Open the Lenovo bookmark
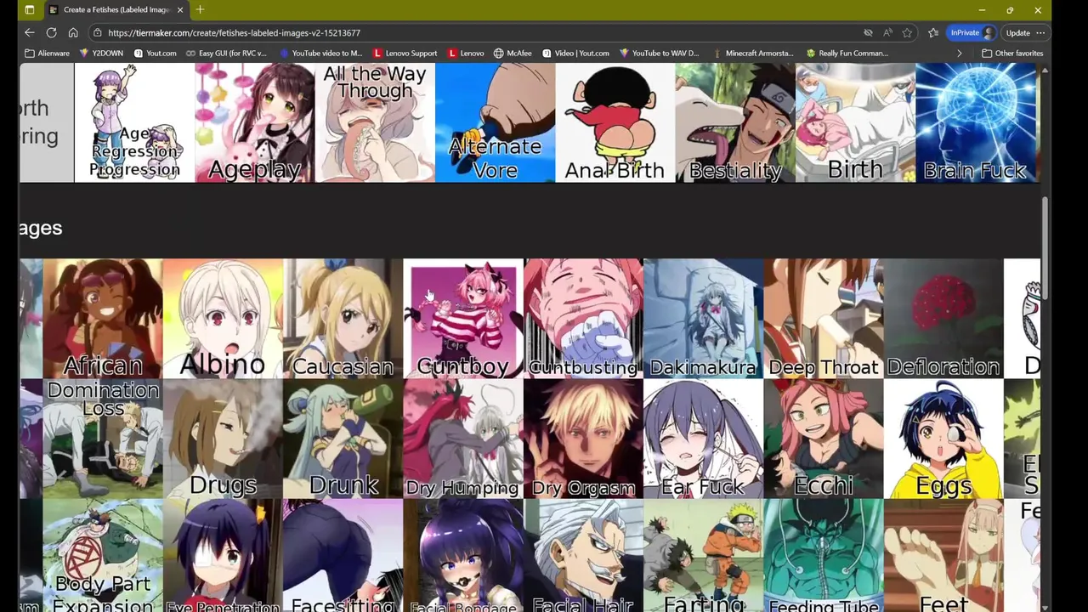This screenshot has width=1088, height=612. coord(466,53)
